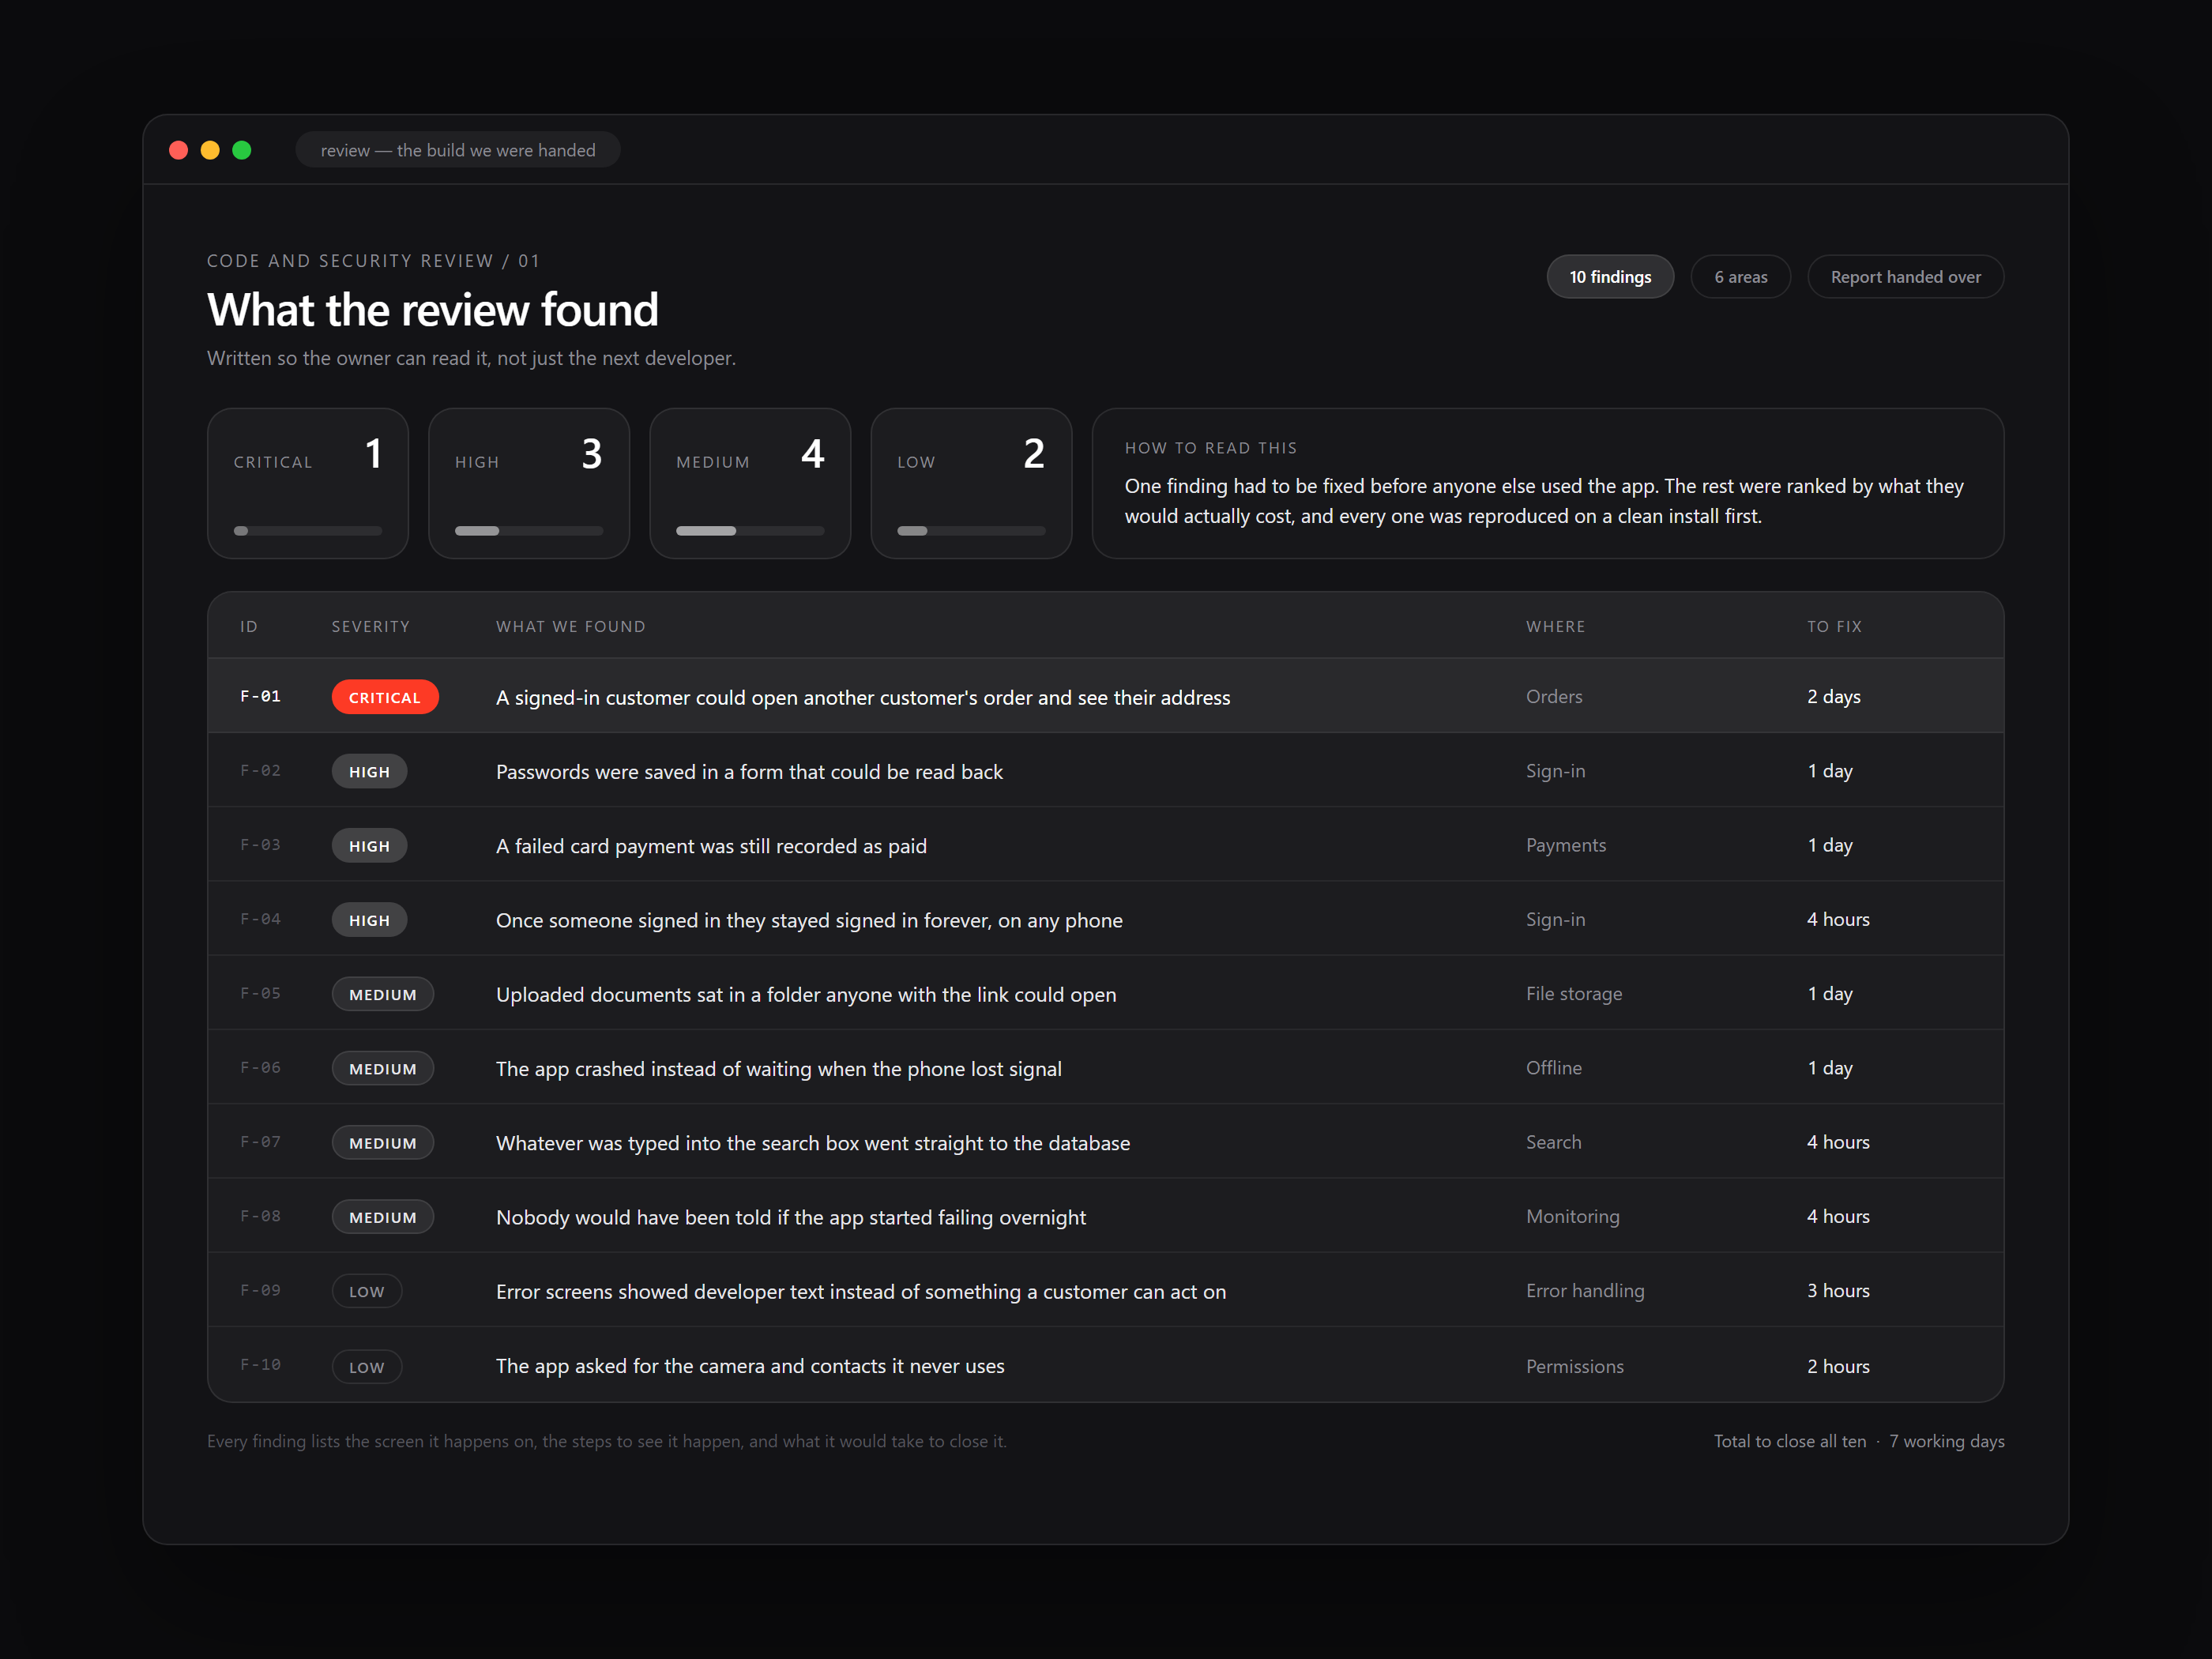Viewport: 2212px width, 1659px height.
Task: Open finding about uploaded documents folder
Action: click(806, 994)
